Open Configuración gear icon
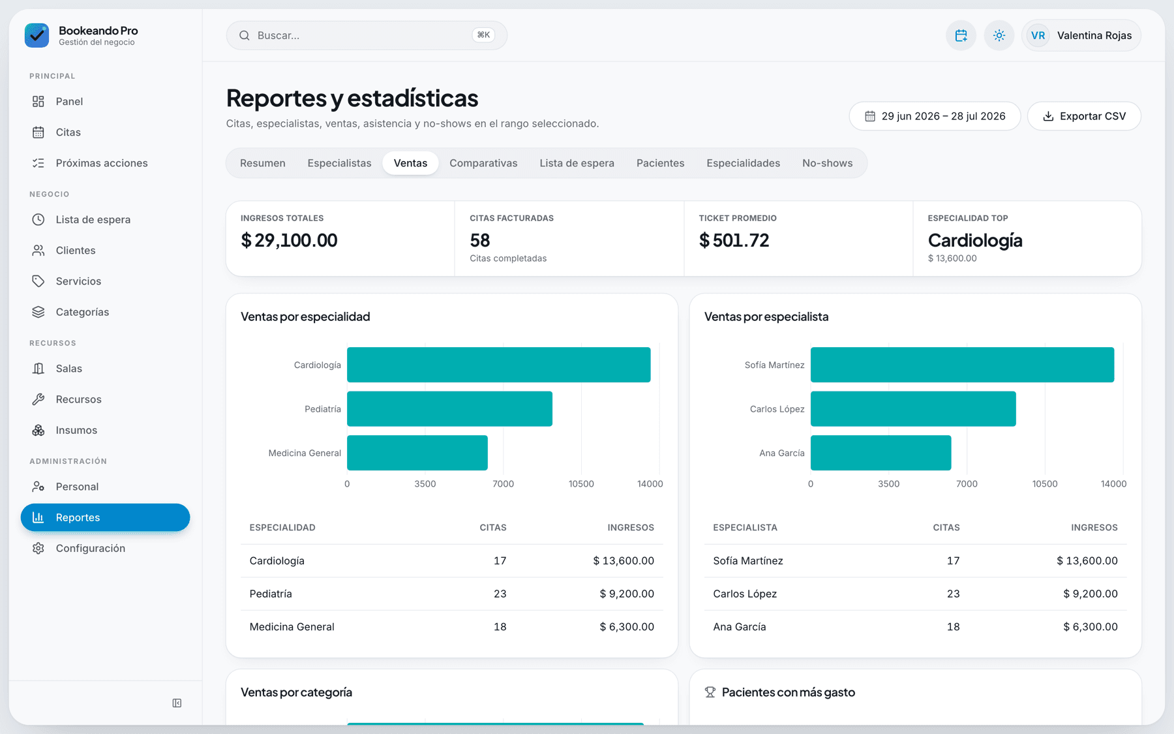Viewport: 1174px width, 734px height. point(38,547)
